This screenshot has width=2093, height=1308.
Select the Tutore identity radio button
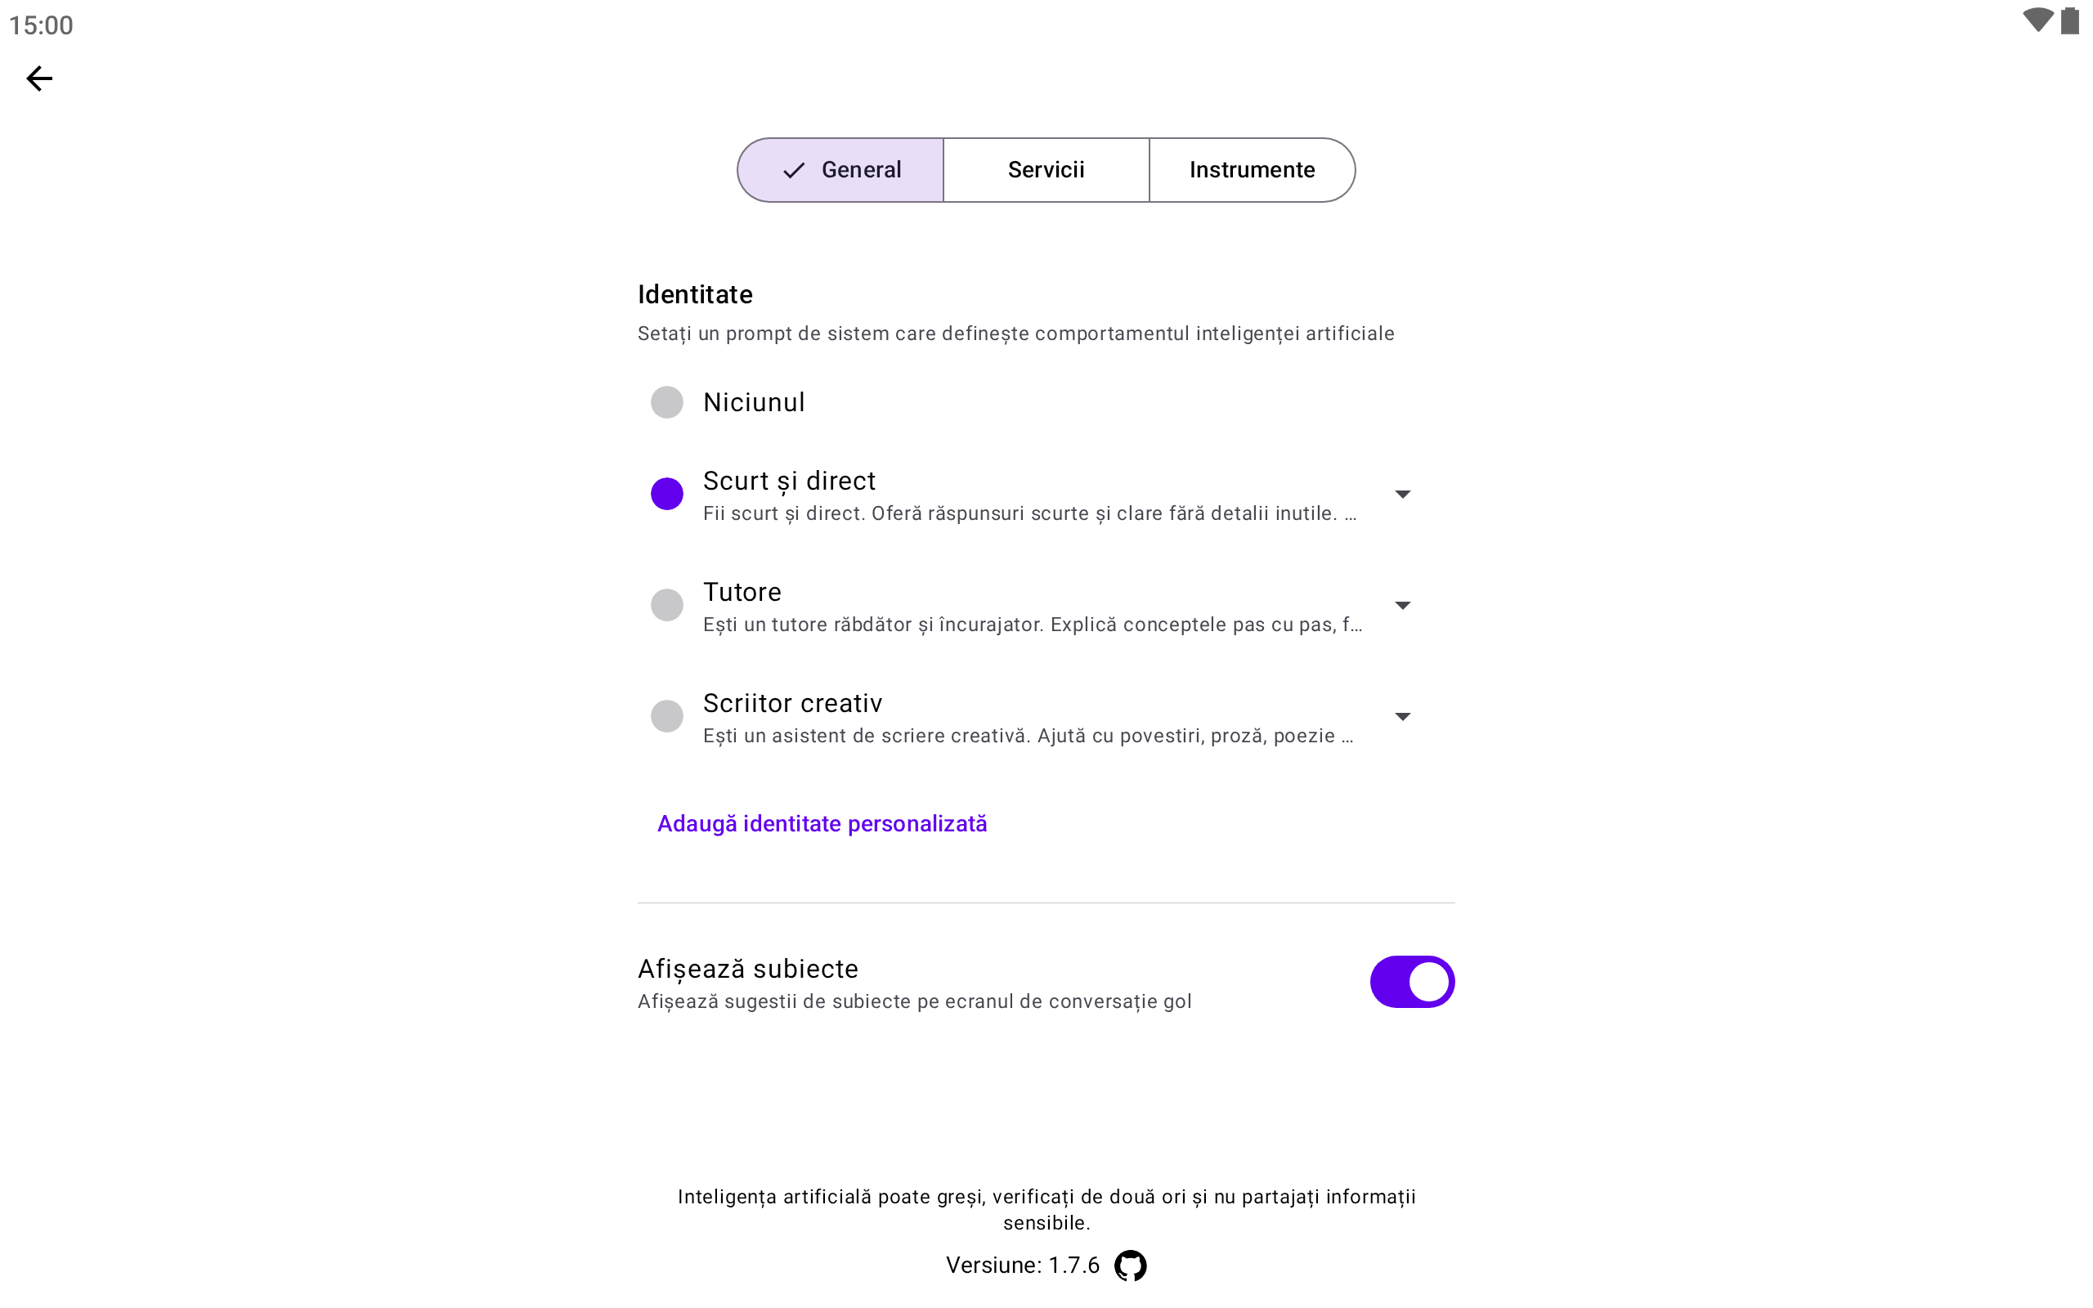[x=667, y=605]
